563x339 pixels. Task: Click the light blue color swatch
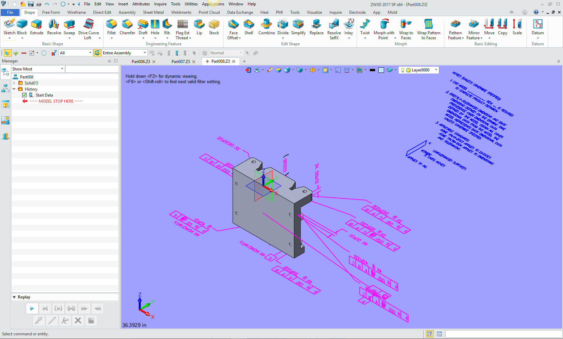[381, 70]
